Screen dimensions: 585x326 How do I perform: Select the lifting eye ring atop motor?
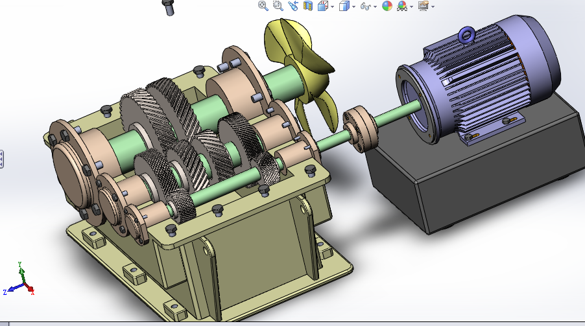click(466, 35)
